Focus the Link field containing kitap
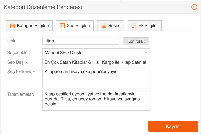Image resolution: width=201 pixels, height=134 pixels. coord(81,41)
